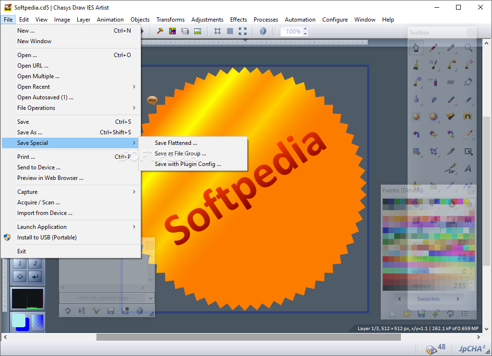The height and width of the screenshot is (356, 492).
Task: Select the smudge finger tool
Action: click(469, 82)
